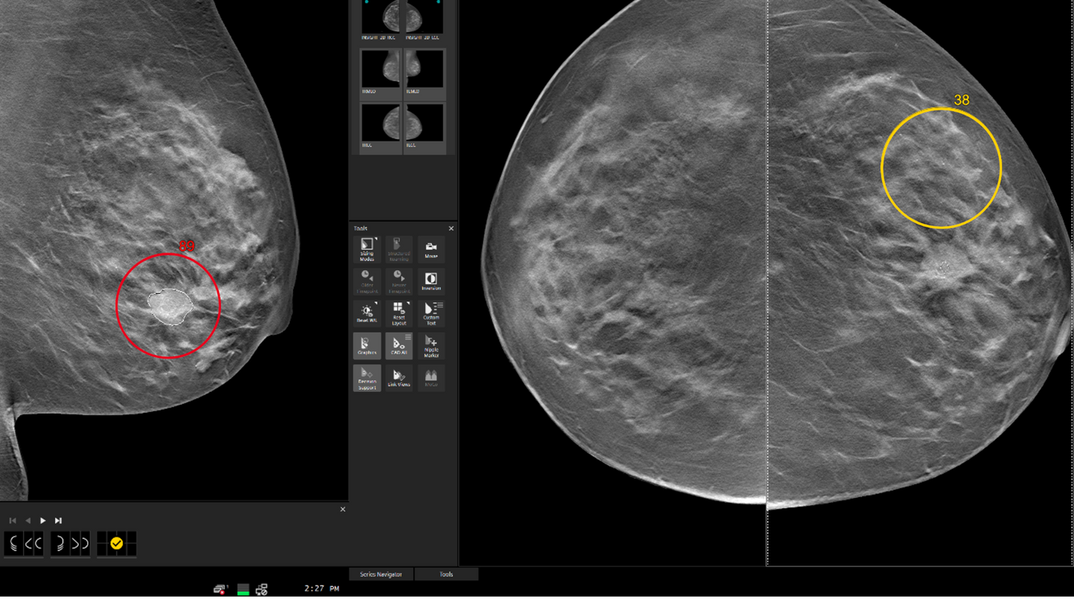Click the Reset Layout tool
The image size is (1074, 604).
(x=398, y=313)
